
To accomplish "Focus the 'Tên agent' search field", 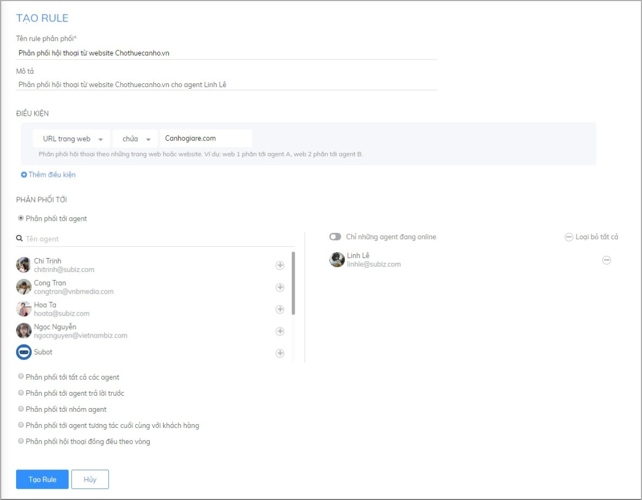I will [156, 239].
